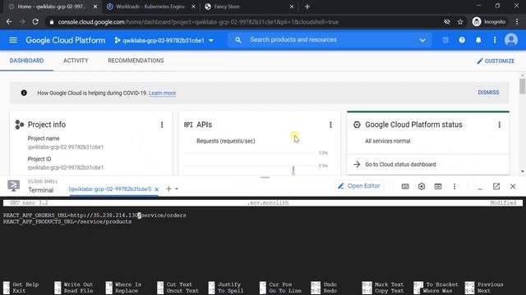Viewport: 526px width, 295px height.
Task: Add a new Cloud Shell terminal tab
Action: [168, 189]
